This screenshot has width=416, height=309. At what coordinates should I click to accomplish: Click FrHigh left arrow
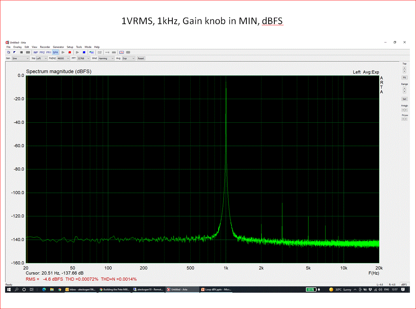[x=403, y=110]
